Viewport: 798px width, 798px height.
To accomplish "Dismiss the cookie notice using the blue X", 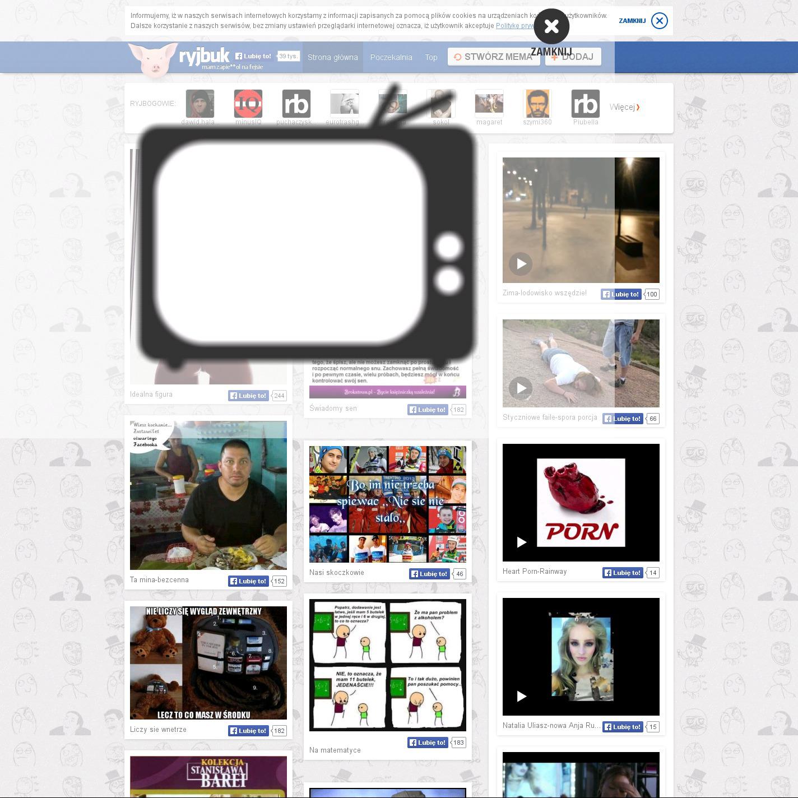I will pyautogui.click(x=659, y=21).
